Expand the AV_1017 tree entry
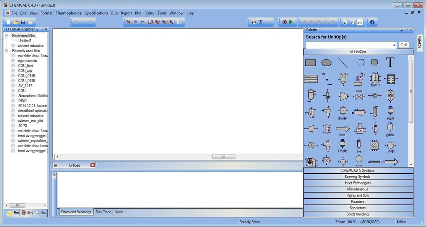 [x=13, y=86]
